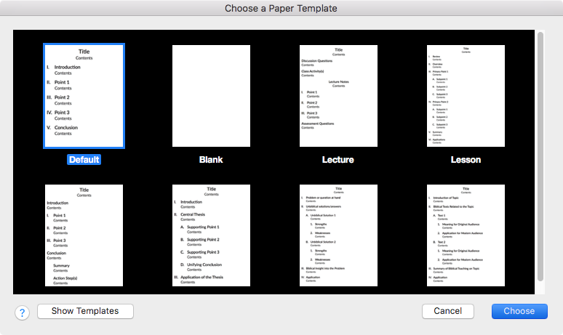The height and width of the screenshot is (335, 563).
Task: Pick the Lesson template thumbnail
Action: click(x=466, y=95)
